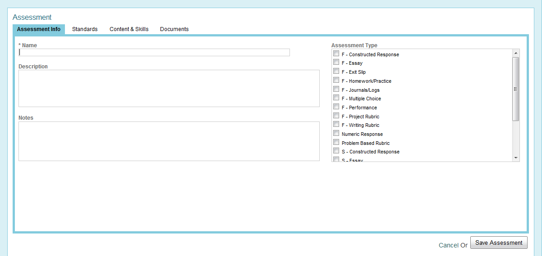Check the F - Constructed Response checkbox

[336, 54]
